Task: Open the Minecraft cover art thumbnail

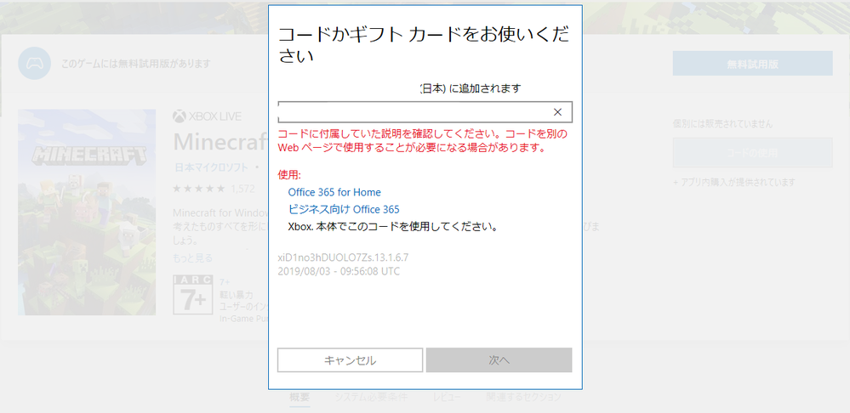Action: (87, 212)
